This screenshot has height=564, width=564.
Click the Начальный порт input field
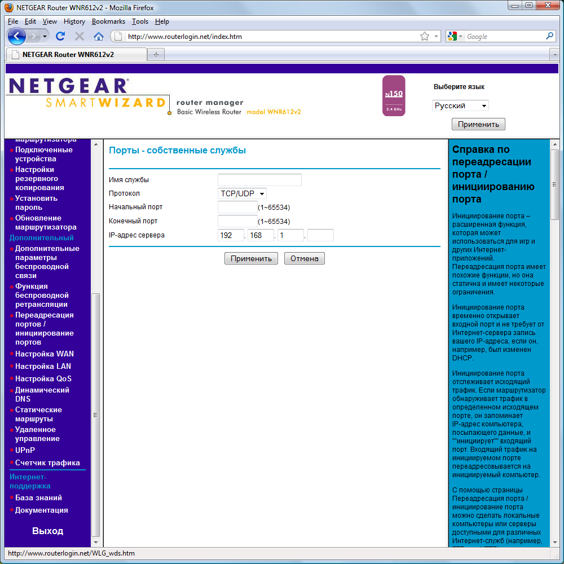click(237, 207)
